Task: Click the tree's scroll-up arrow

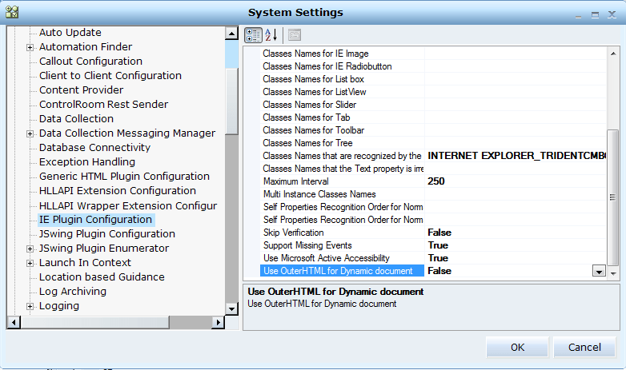Action: click(x=231, y=34)
